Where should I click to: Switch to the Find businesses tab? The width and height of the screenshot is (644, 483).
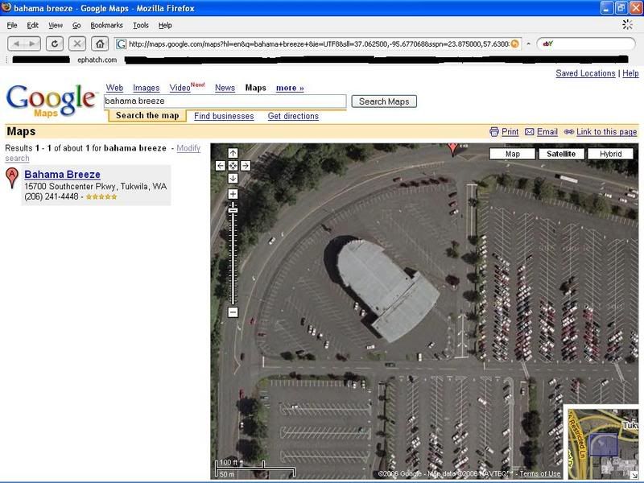click(224, 116)
